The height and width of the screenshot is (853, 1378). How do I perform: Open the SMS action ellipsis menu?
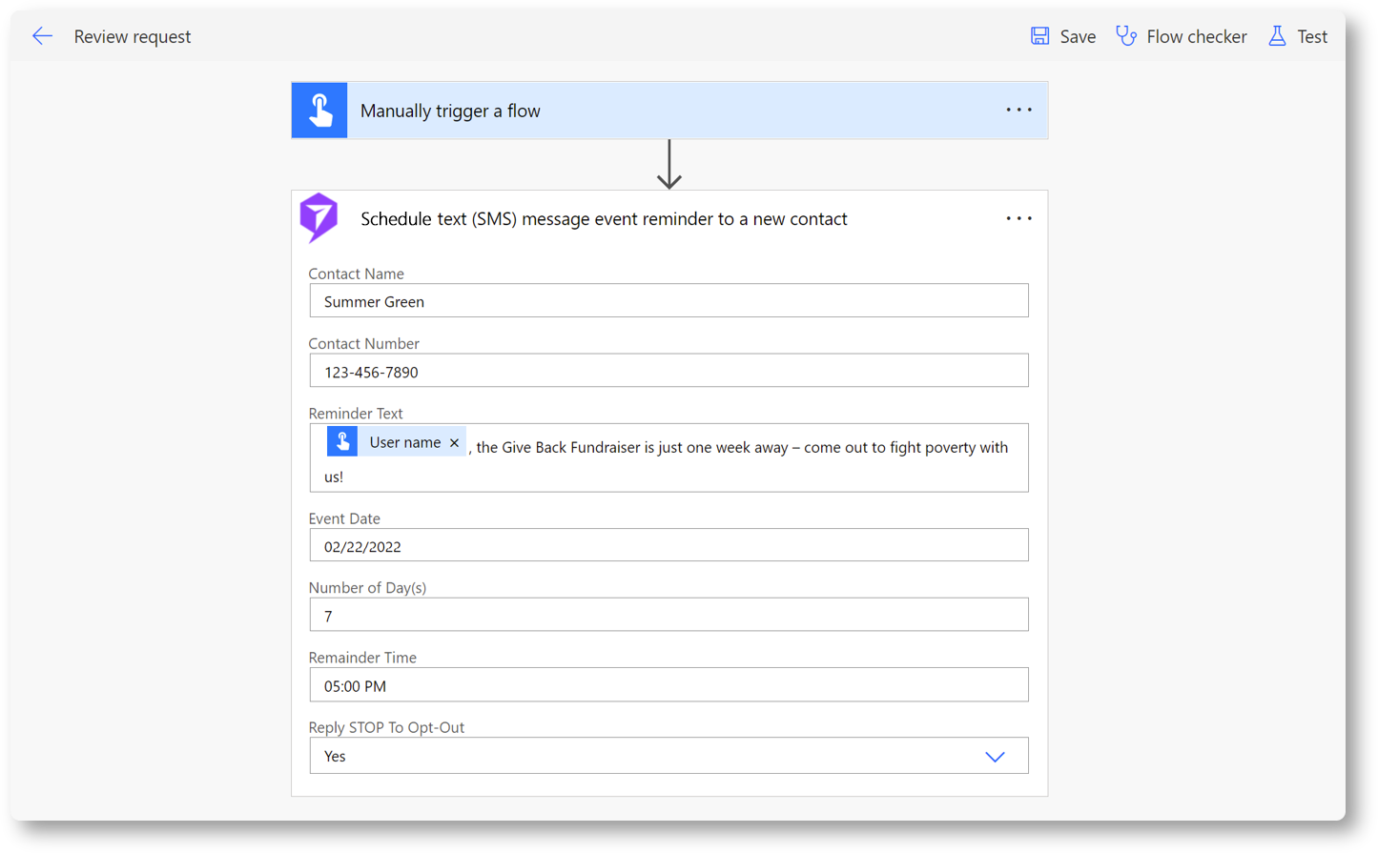(x=1018, y=218)
